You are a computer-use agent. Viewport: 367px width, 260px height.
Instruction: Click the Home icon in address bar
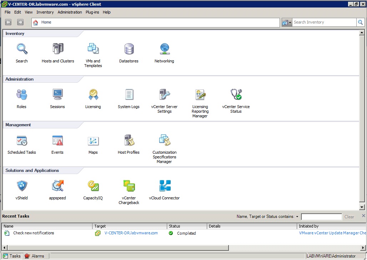(x=36, y=22)
